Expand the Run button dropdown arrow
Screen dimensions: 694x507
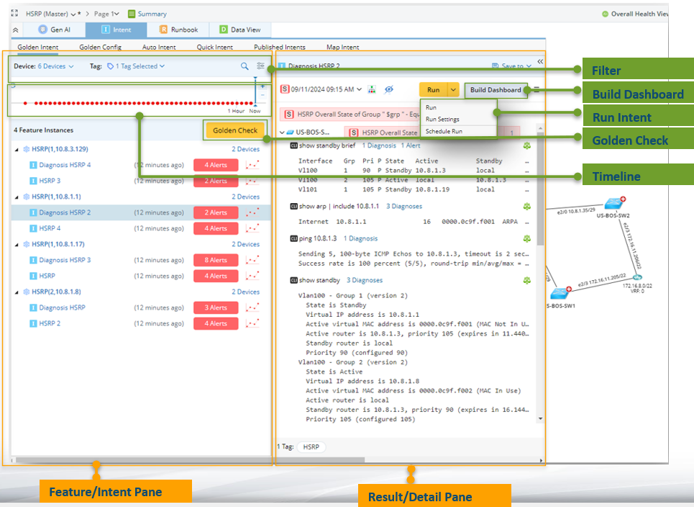tap(453, 90)
